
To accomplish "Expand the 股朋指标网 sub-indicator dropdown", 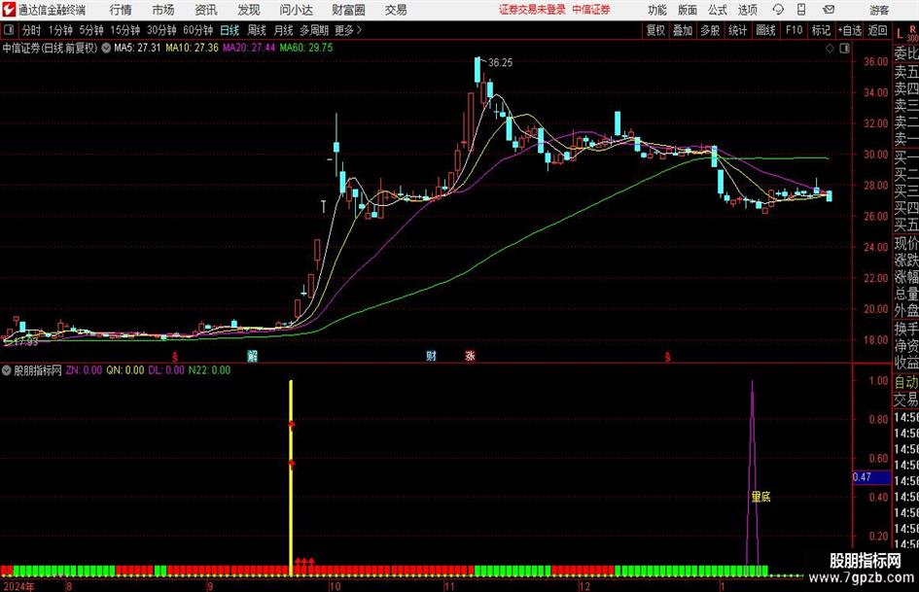I will tap(7, 370).
